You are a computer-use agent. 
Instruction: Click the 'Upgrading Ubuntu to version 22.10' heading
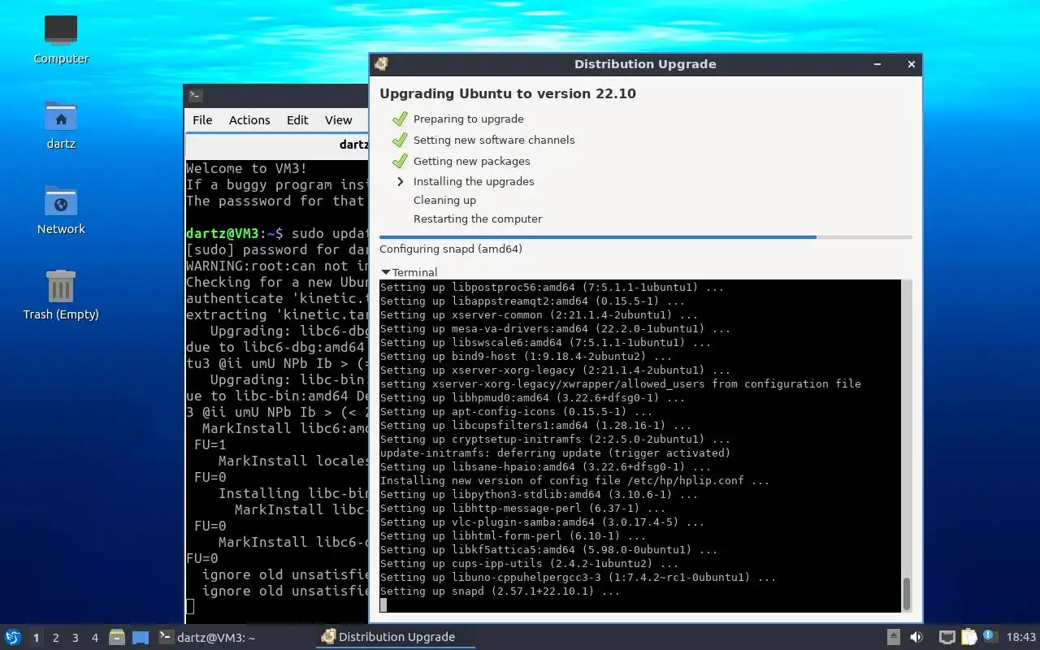pos(508,93)
